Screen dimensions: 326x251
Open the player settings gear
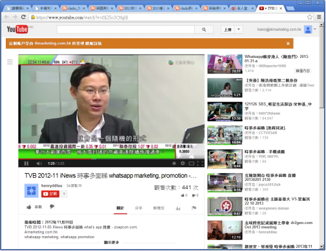(183, 163)
